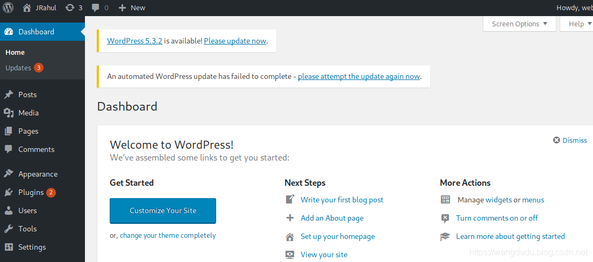Click the Media icon in sidebar
Viewport: 593px width, 262px height.
pos(8,113)
